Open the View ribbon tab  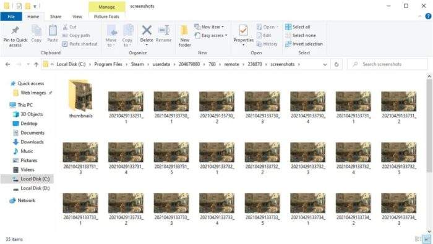tap(77, 17)
